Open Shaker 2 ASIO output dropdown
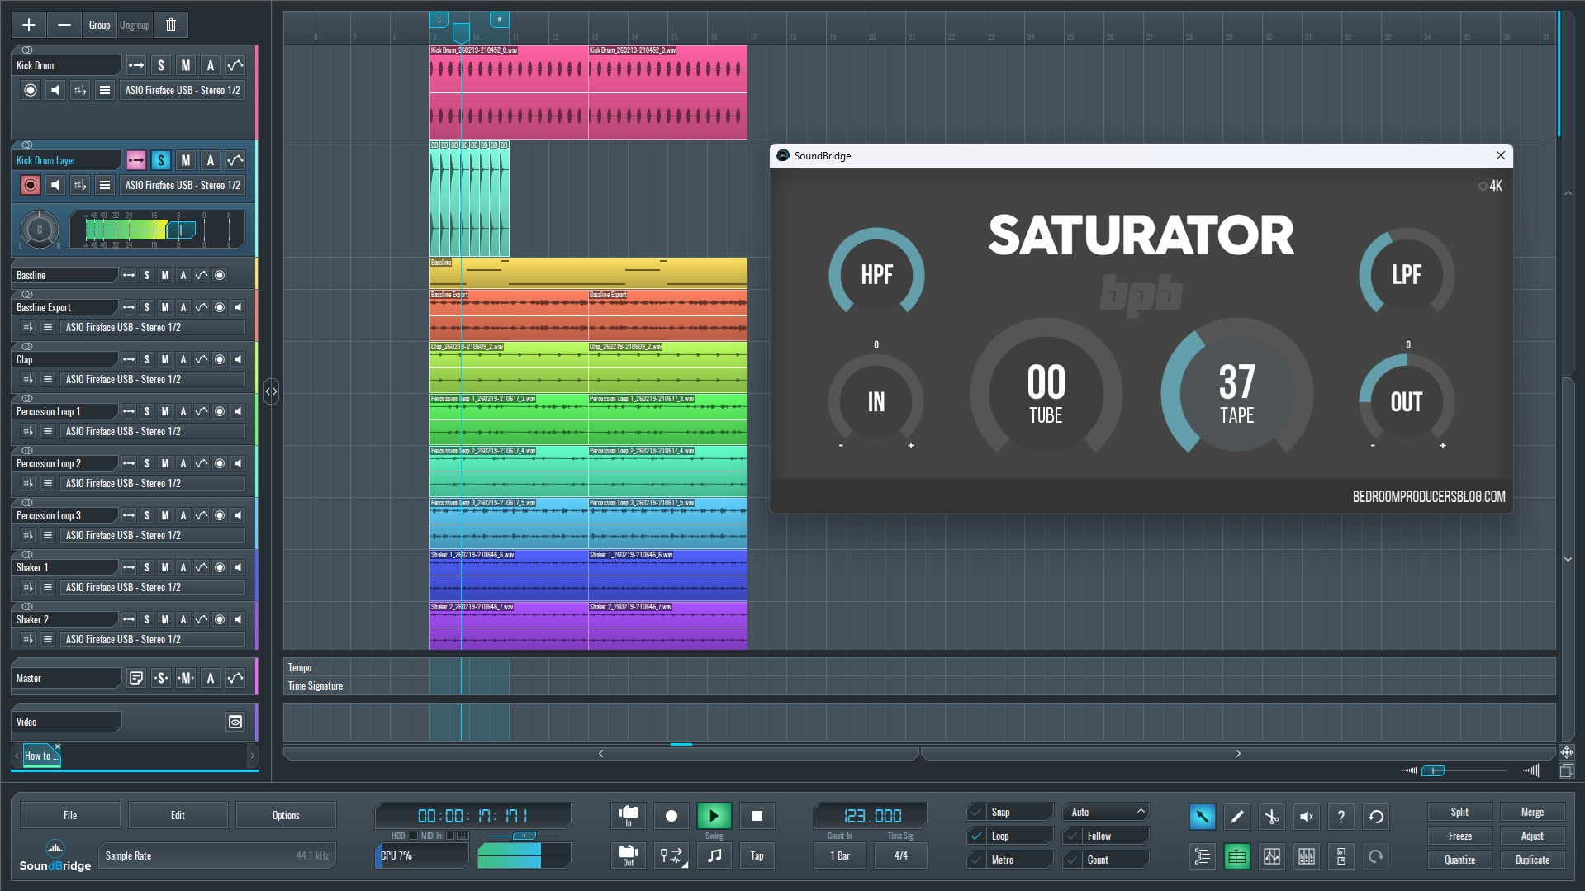The height and width of the screenshot is (891, 1585). point(153,640)
